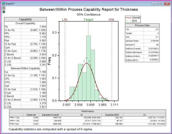Click the Performance table header

coord(87,111)
